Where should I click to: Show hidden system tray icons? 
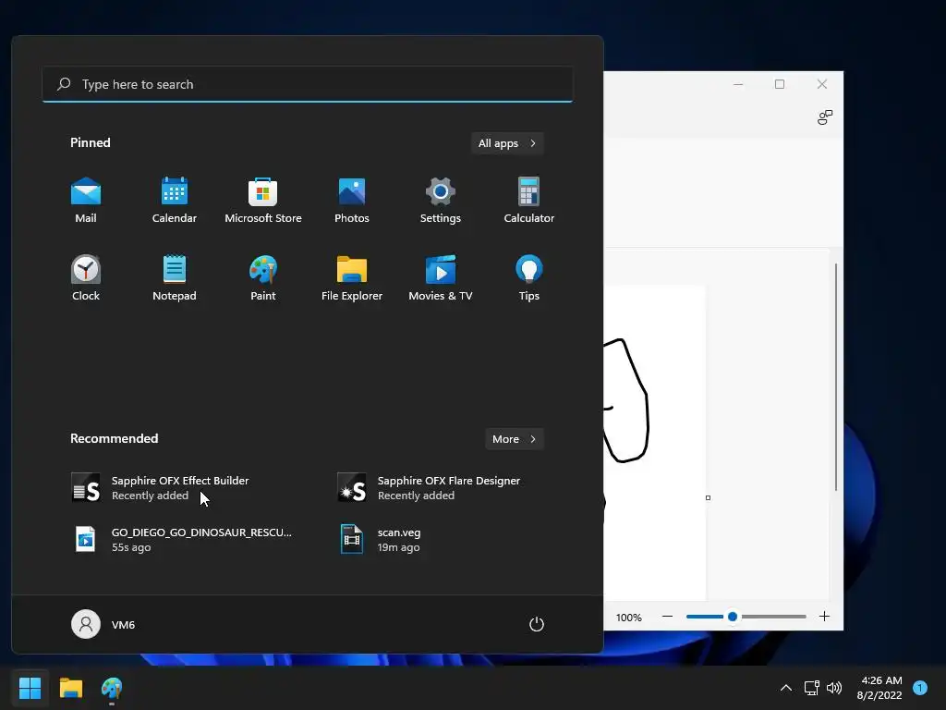(x=785, y=688)
